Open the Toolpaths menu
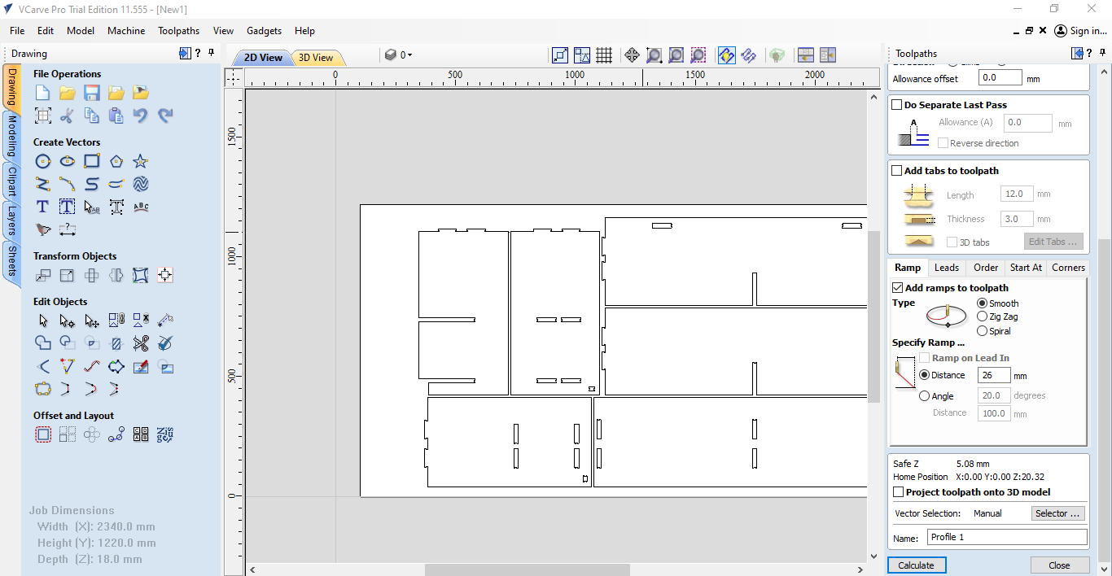1112x576 pixels. point(178,31)
